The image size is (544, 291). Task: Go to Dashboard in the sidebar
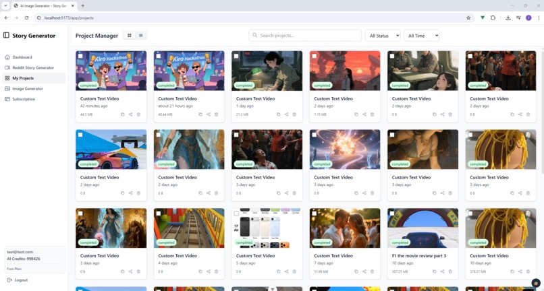[34, 57]
